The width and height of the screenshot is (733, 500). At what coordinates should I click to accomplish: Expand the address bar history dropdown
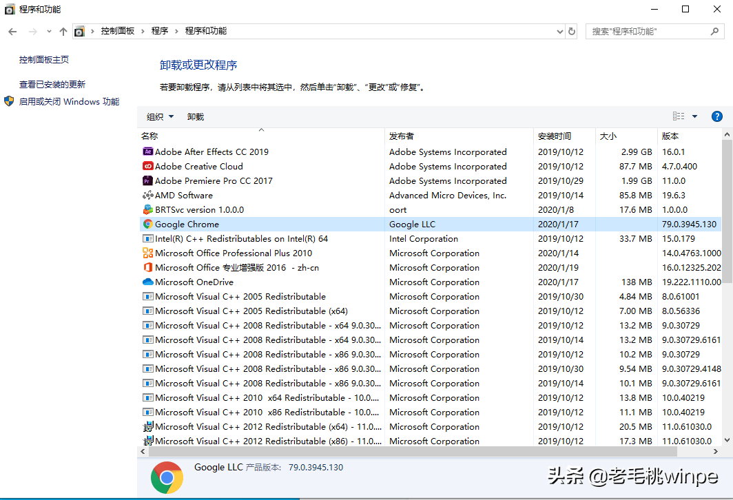coord(559,31)
